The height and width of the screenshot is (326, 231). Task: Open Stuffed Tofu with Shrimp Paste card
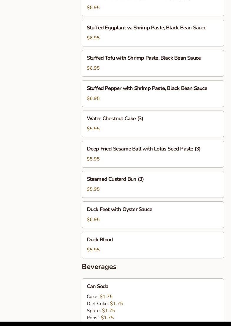(153, 63)
